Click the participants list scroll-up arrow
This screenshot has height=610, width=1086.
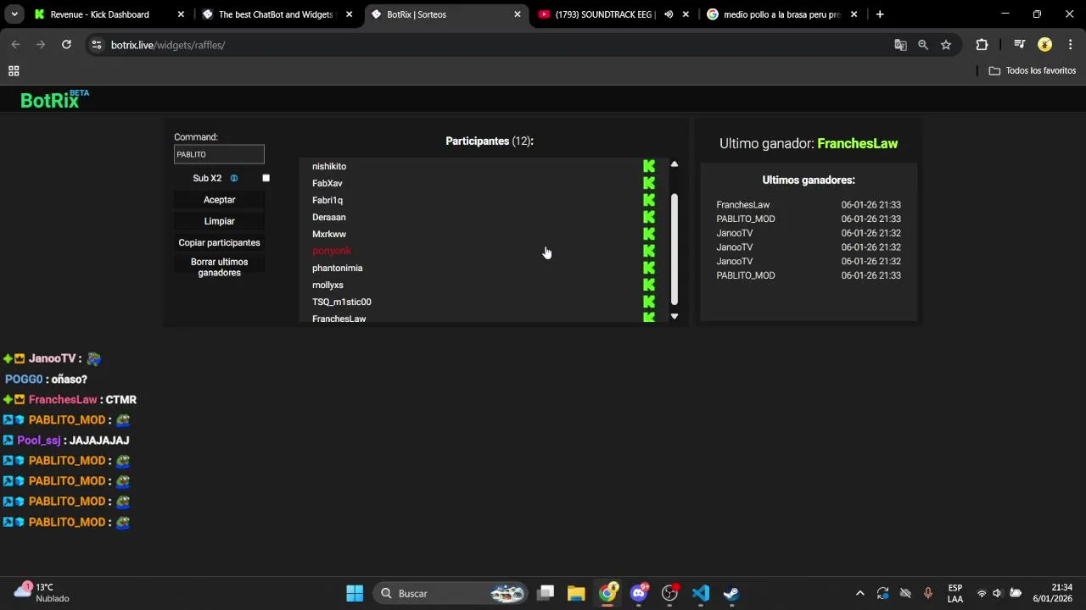(675, 164)
